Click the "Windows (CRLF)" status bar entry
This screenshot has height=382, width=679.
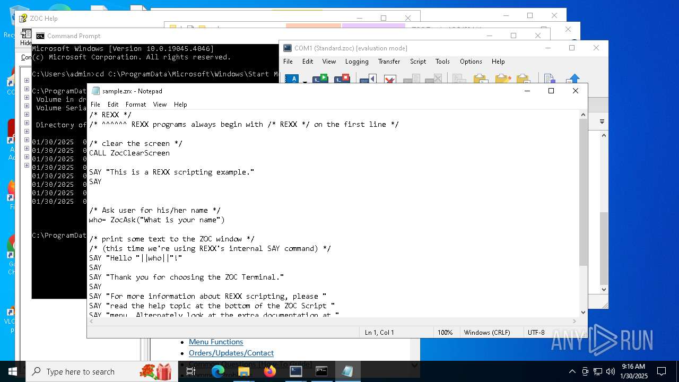click(x=487, y=333)
